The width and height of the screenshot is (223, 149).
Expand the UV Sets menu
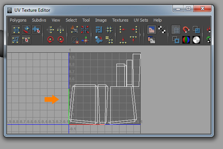click(141, 20)
